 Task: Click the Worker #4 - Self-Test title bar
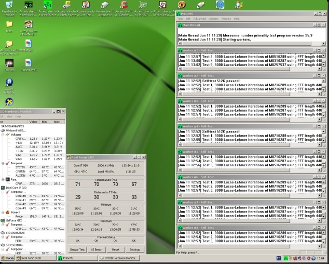tap(252, 126)
